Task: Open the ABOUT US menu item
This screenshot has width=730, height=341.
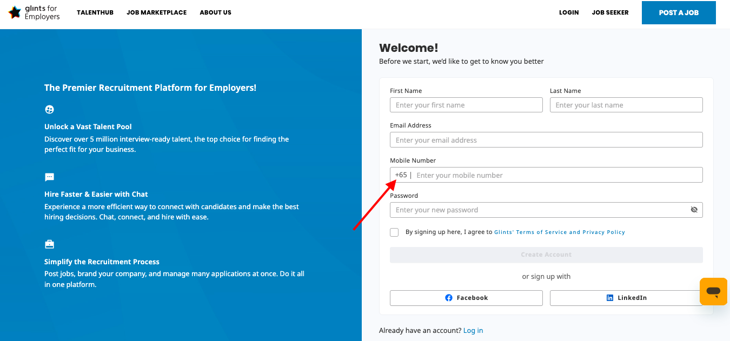Action: click(x=215, y=12)
